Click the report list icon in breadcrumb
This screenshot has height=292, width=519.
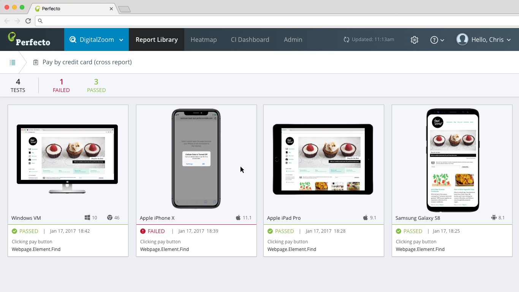[13, 62]
